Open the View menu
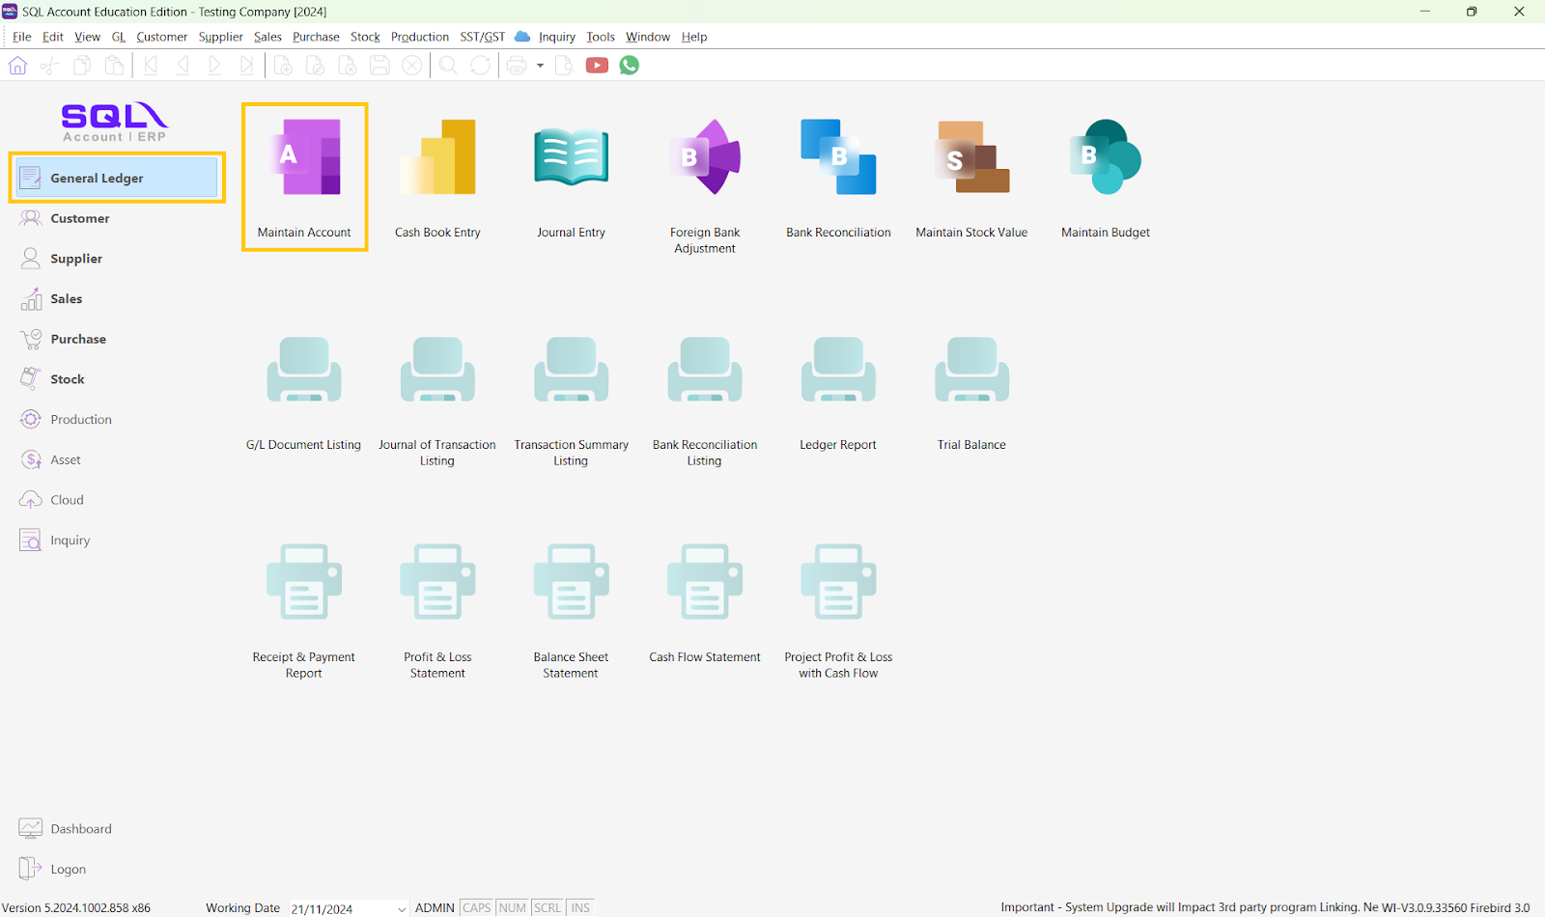The width and height of the screenshot is (1545, 917). tap(88, 37)
